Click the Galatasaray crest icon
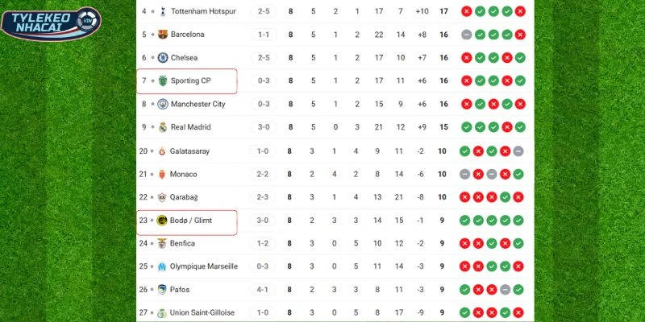The width and height of the screenshot is (645, 322). pos(163,151)
